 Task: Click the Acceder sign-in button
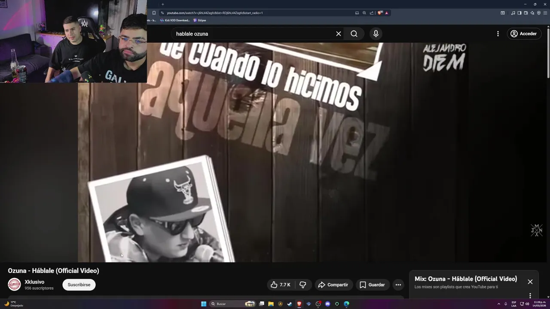pos(524,33)
